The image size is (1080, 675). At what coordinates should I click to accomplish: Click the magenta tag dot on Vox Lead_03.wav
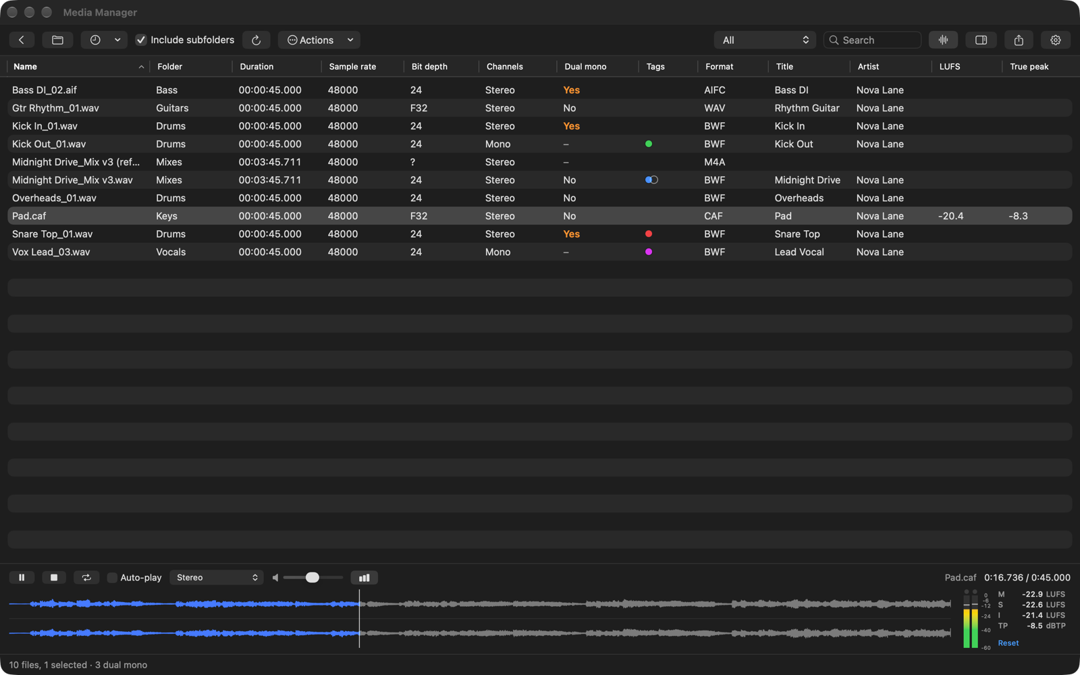649,252
